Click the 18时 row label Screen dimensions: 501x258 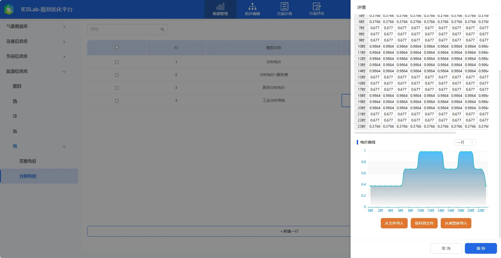point(361,96)
